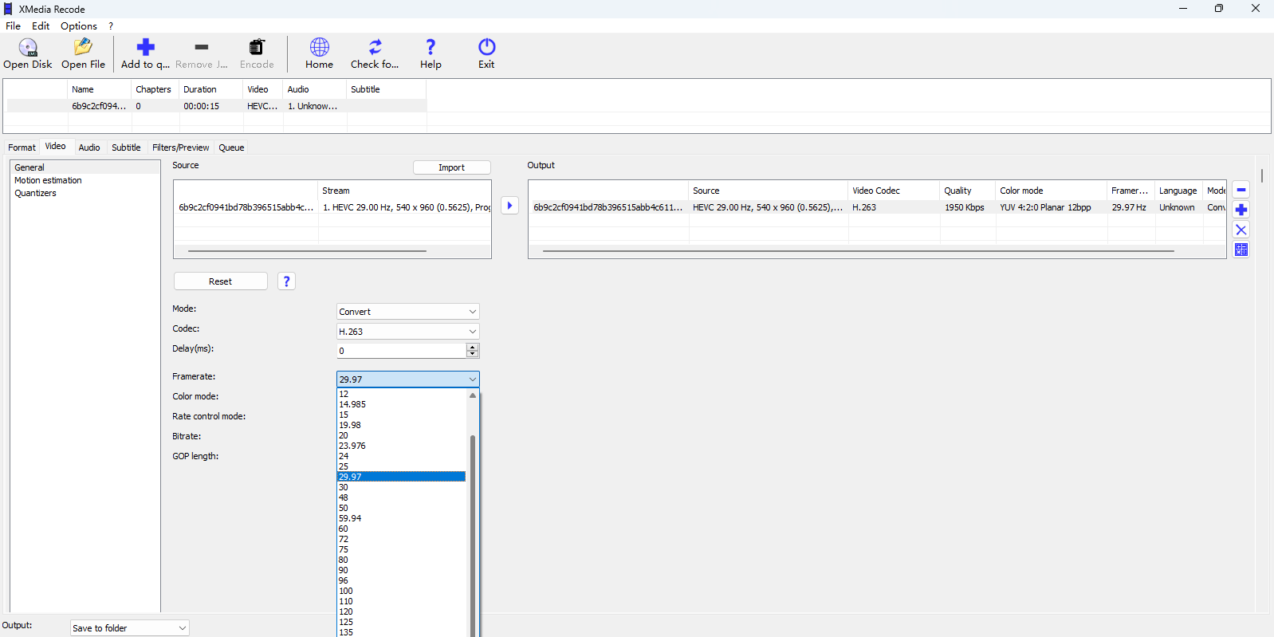Open the Options menu
This screenshot has width=1274, height=637.
coord(78,26)
